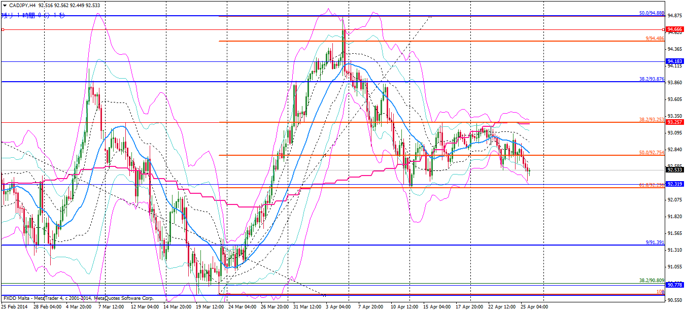
Task: Click the 91.310 price scale value
Action: coord(675,250)
